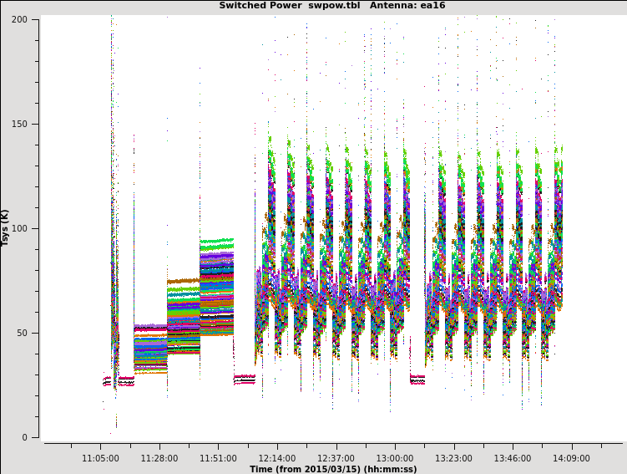This screenshot has width=627, height=474.
Task: Select the 11:28:00 time tick label
Action: tap(159, 458)
